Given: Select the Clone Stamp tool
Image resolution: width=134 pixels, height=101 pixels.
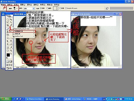Looking at the screenshot, I should 8,32.
